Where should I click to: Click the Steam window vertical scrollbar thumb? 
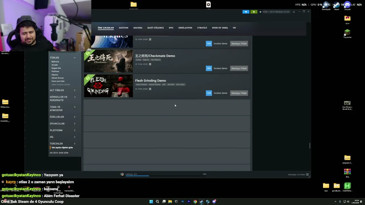(309, 145)
